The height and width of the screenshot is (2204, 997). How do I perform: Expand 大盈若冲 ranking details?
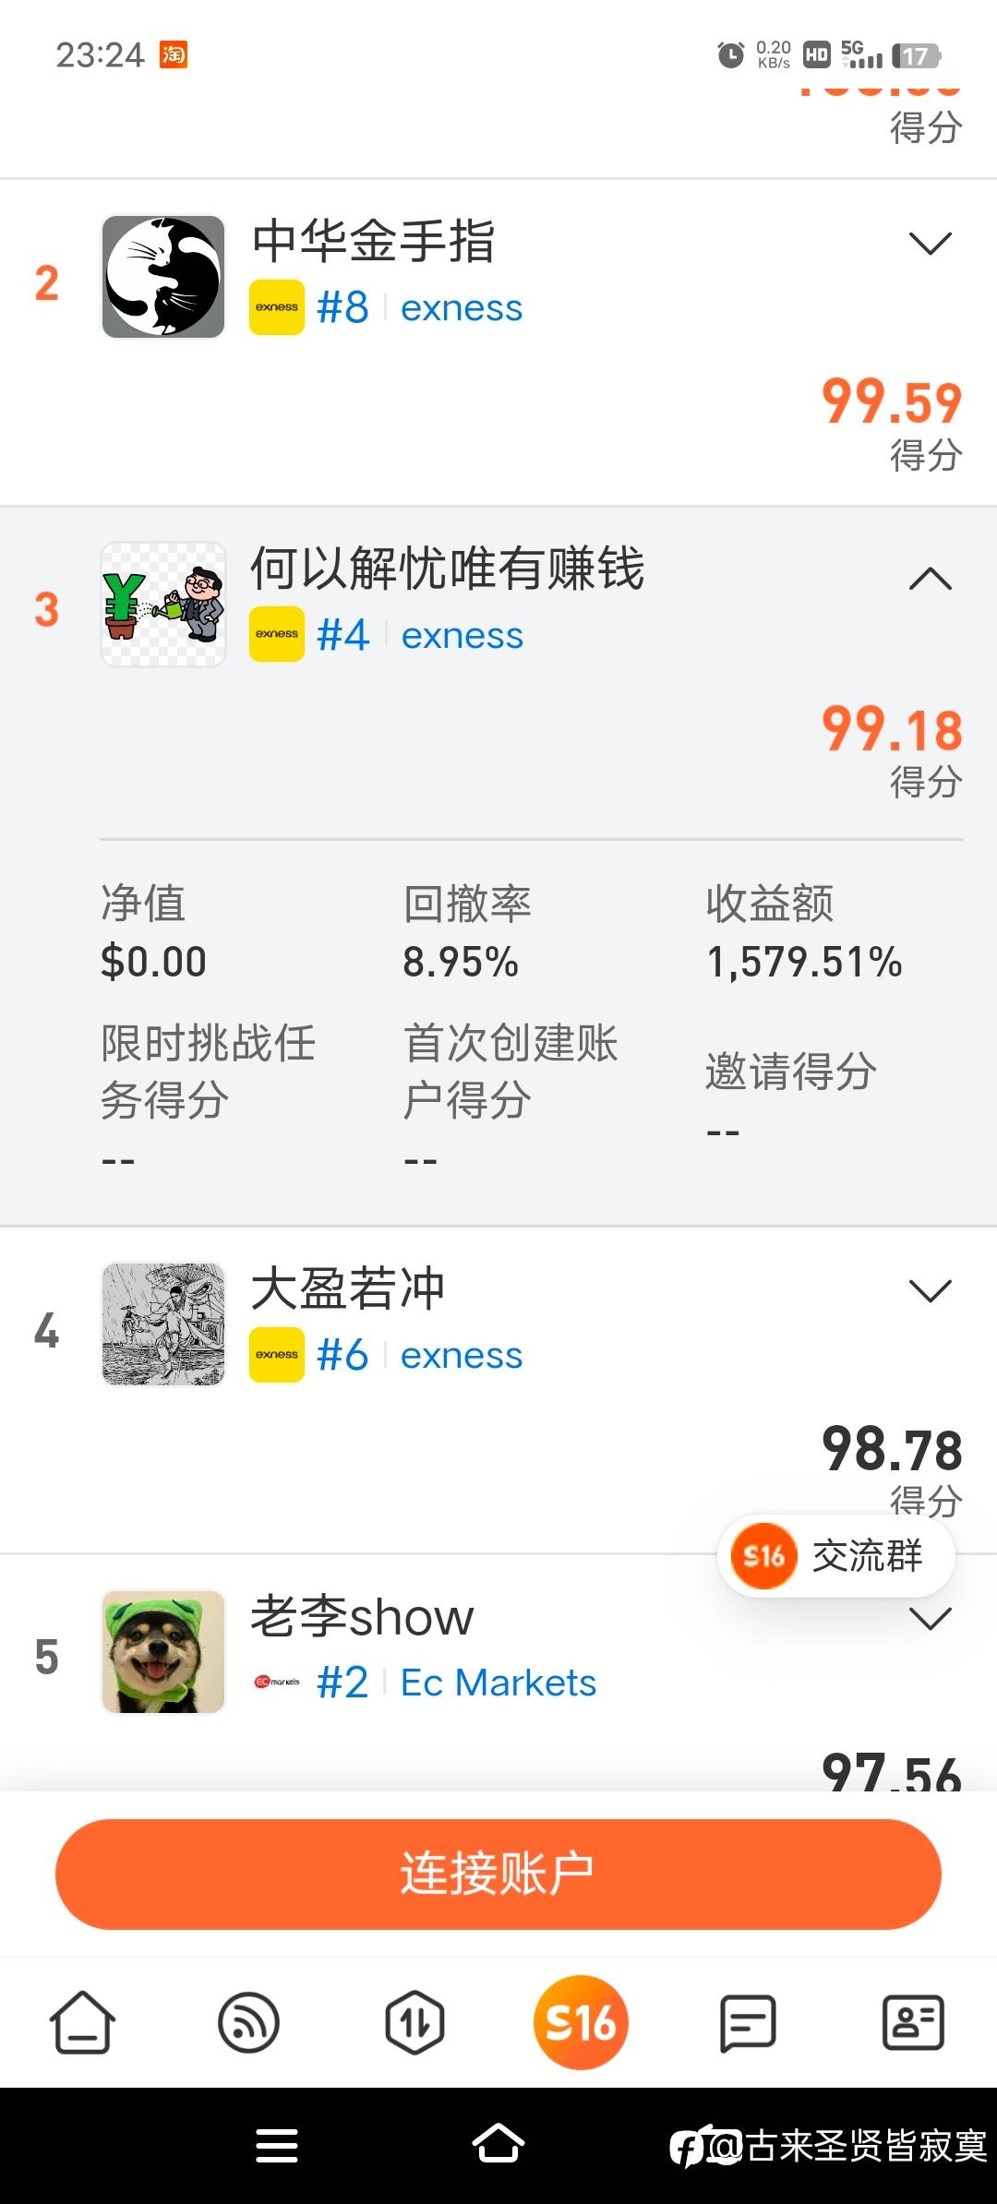[x=930, y=1290]
